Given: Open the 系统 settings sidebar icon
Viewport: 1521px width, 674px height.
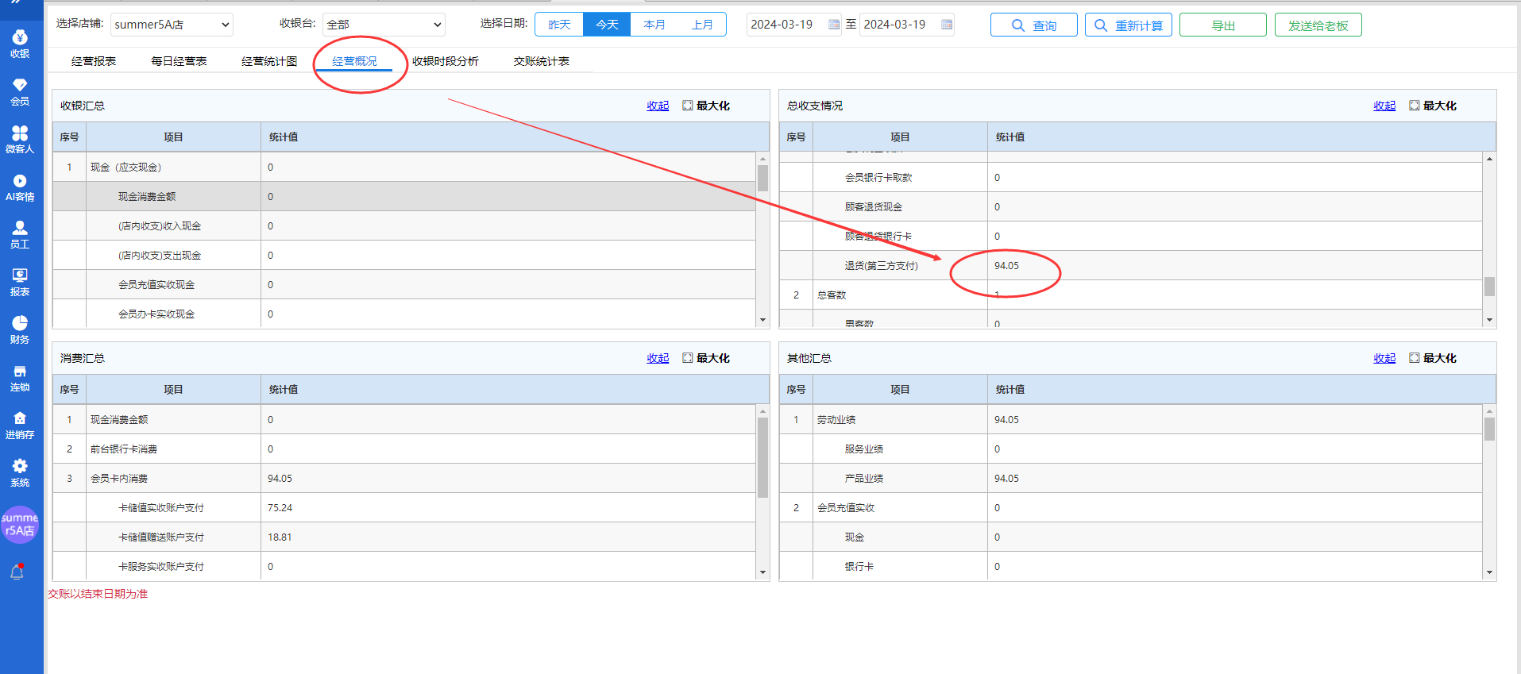Looking at the screenshot, I should [20, 473].
